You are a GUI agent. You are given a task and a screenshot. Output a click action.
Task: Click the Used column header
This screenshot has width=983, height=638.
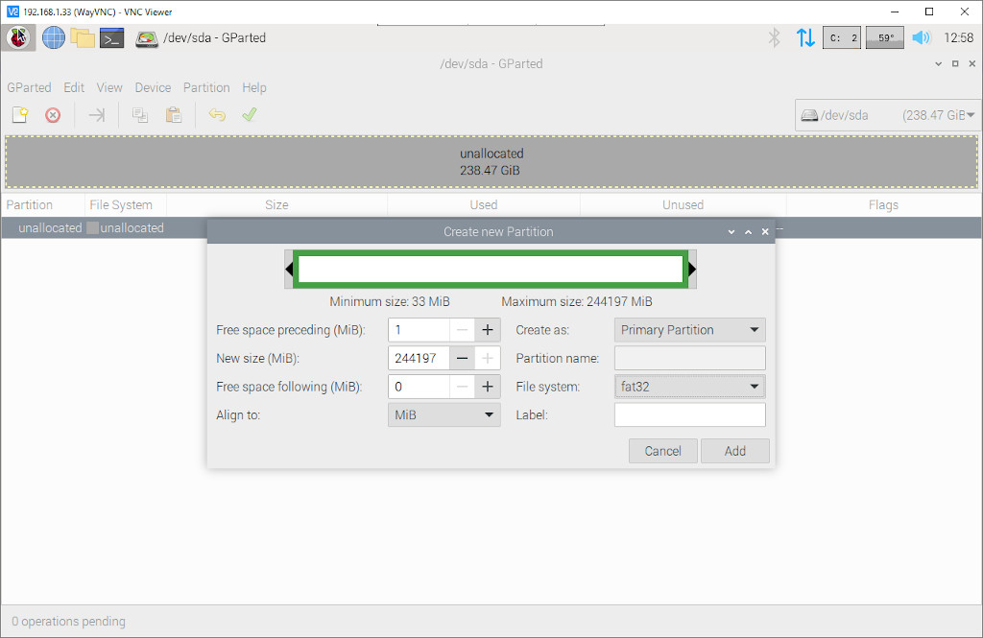(x=484, y=205)
